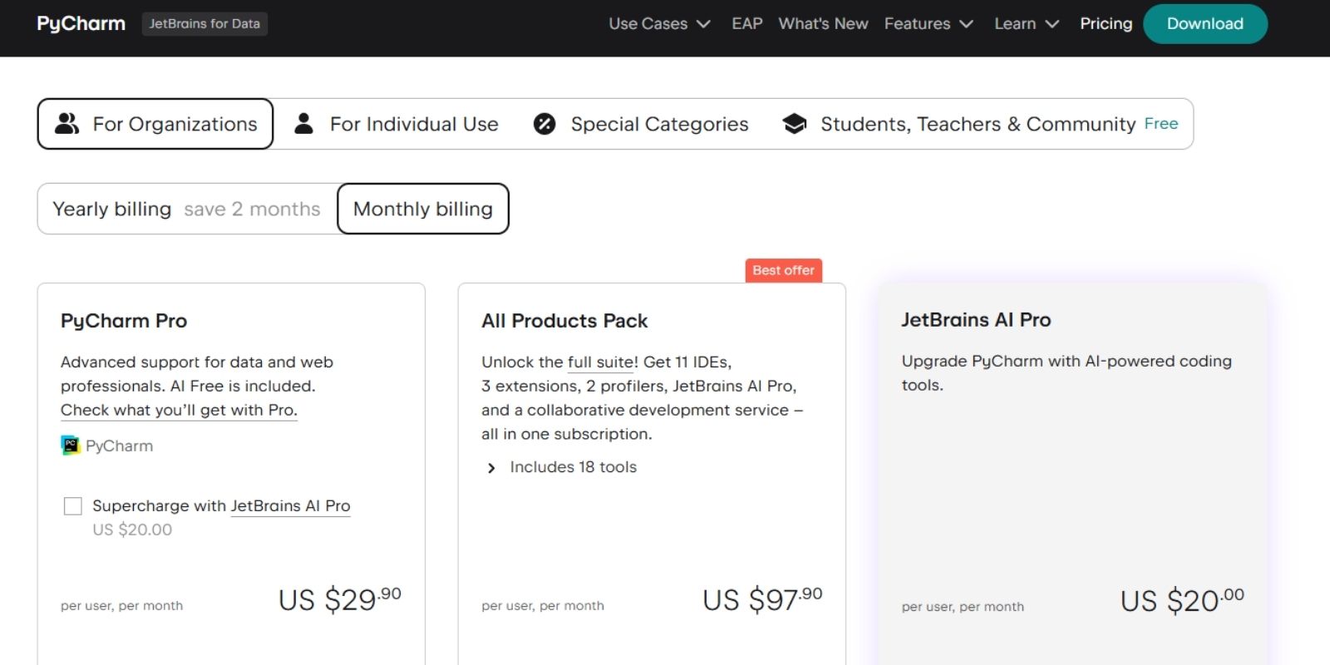Open Check what you'll get with Pro link

179,410
